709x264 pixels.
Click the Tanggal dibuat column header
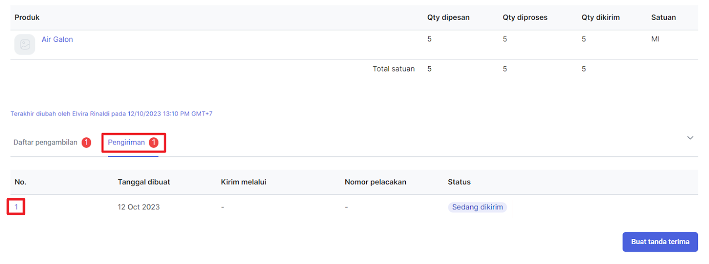coord(144,182)
